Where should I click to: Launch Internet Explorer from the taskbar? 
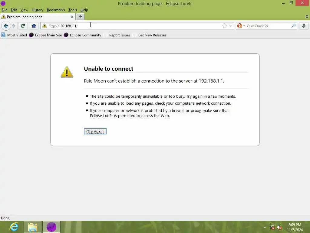[x=14, y=227]
